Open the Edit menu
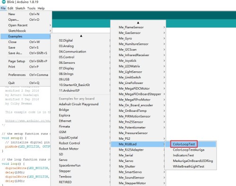 10,8
